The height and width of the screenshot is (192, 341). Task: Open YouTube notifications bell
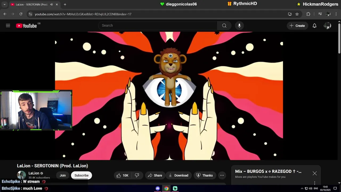pos(315,26)
